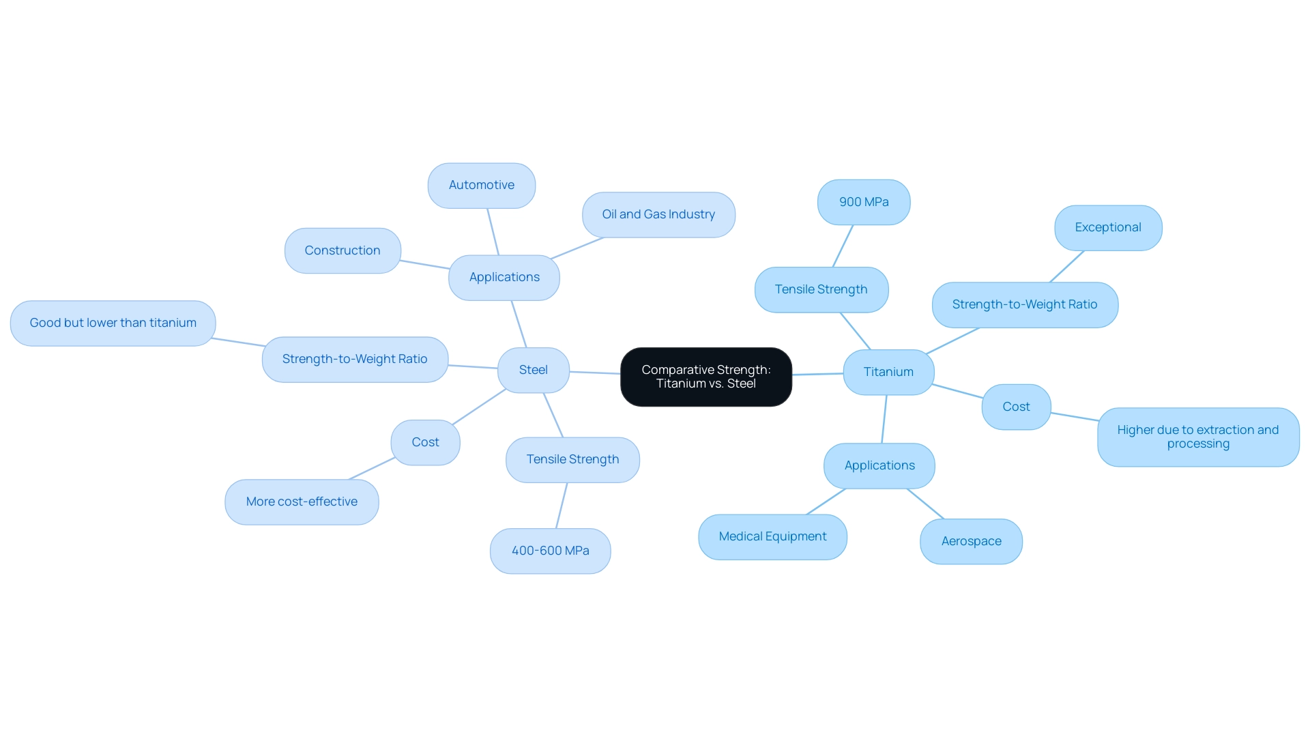The width and height of the screenshot is (1310, 739).
Task: Click the 400-600 MPa label under Steel
Action: click(551, 550)
